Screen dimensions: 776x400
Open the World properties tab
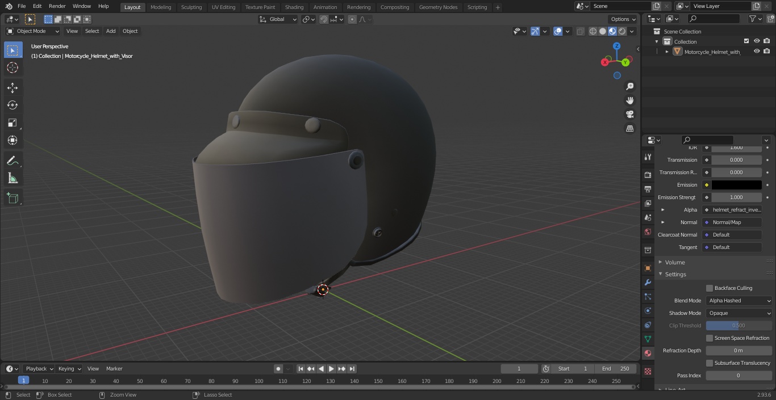648,231
